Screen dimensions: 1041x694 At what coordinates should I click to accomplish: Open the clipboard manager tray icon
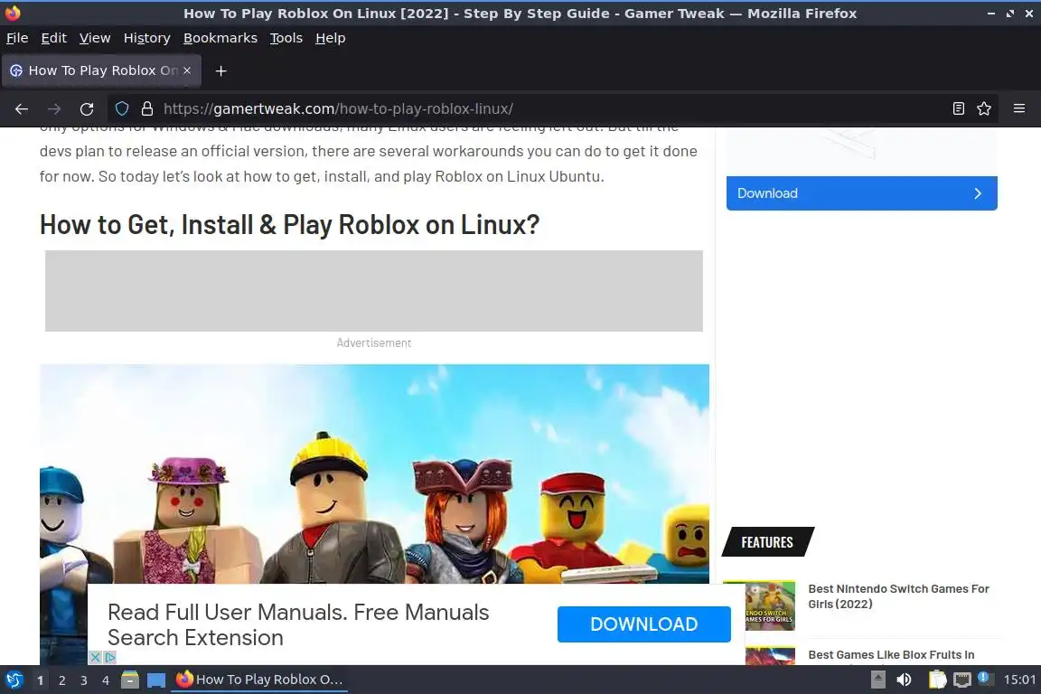[937, 680]
